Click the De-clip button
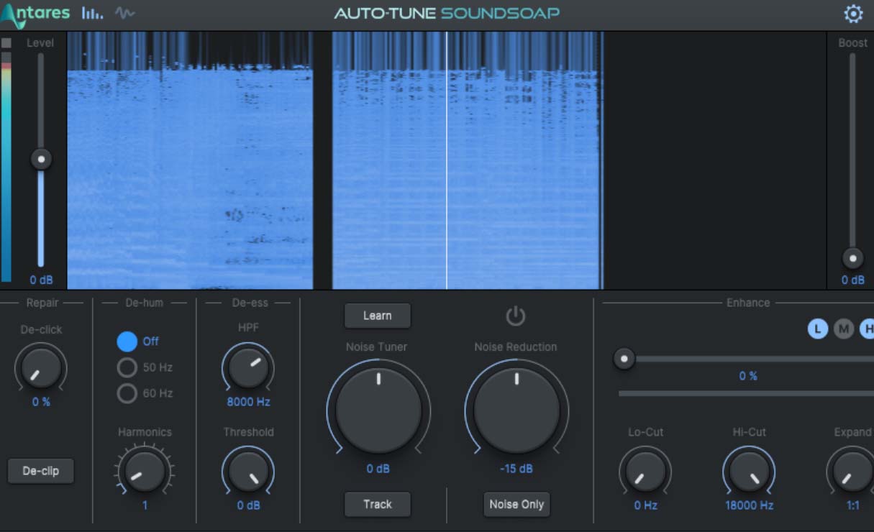The width and height of the screenshot is (874, 532). coord(41,472)
